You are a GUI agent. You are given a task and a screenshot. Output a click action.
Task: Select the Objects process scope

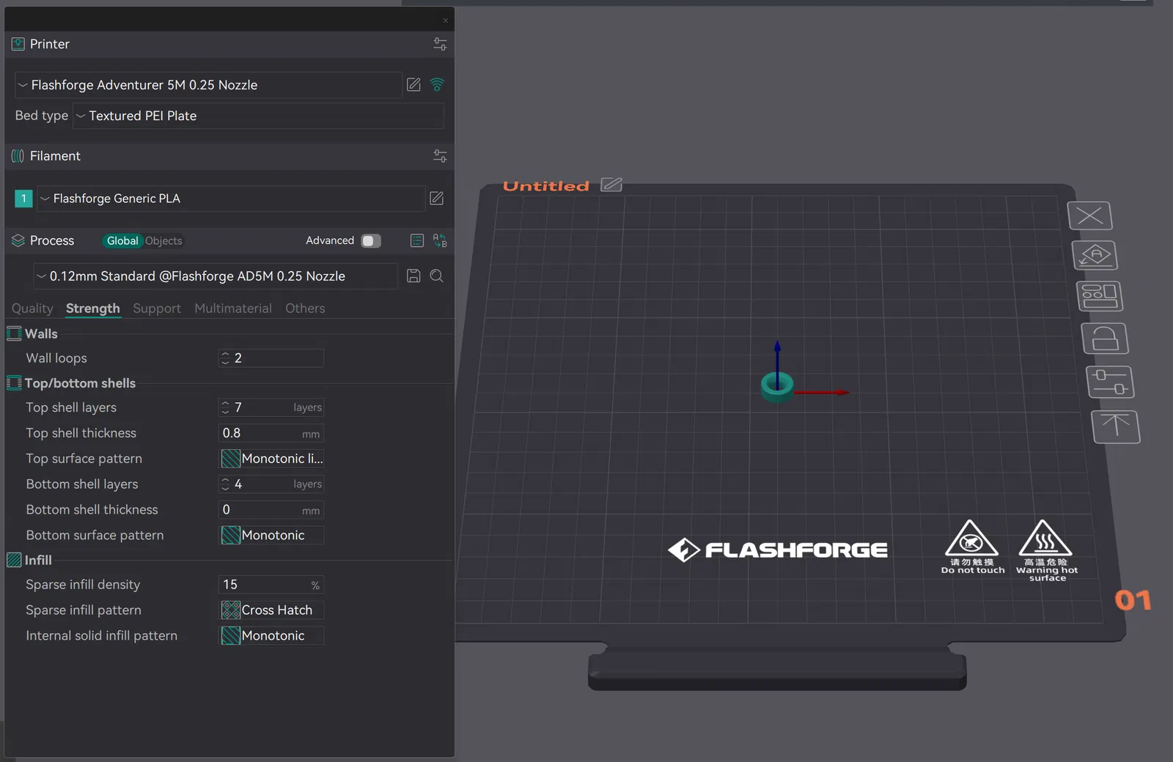pos(163,240)
